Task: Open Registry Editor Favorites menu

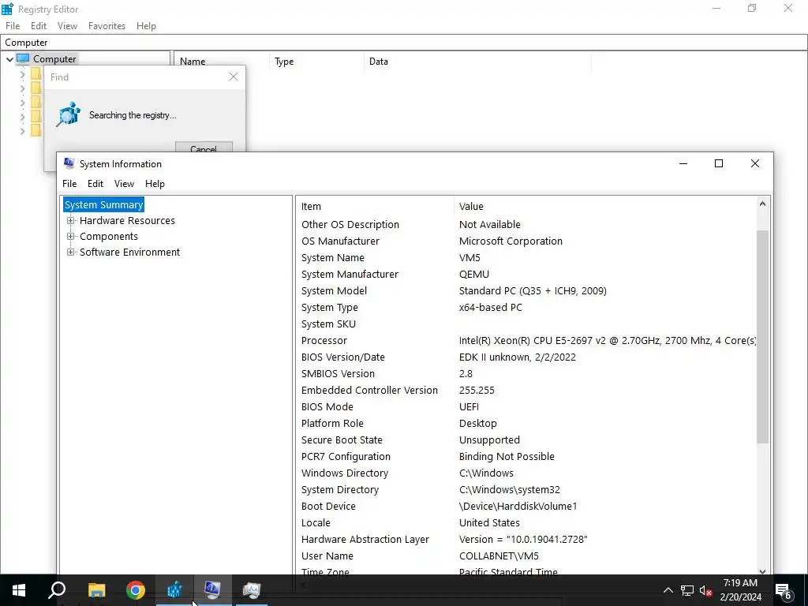Action: point(107,26)
